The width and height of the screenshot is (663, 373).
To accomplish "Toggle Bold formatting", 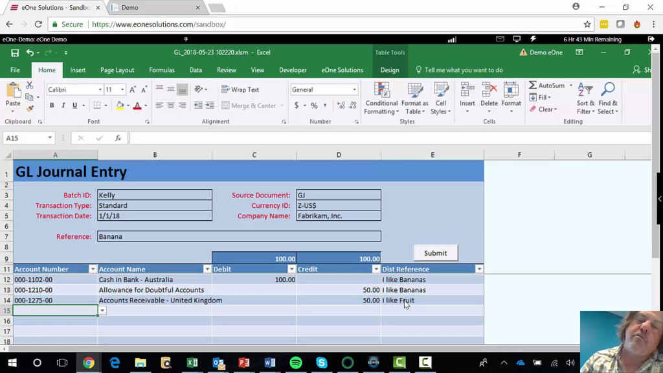I will (52, 106).
